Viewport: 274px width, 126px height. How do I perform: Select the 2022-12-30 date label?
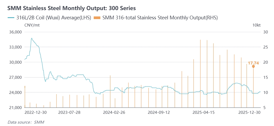[36, 112]
